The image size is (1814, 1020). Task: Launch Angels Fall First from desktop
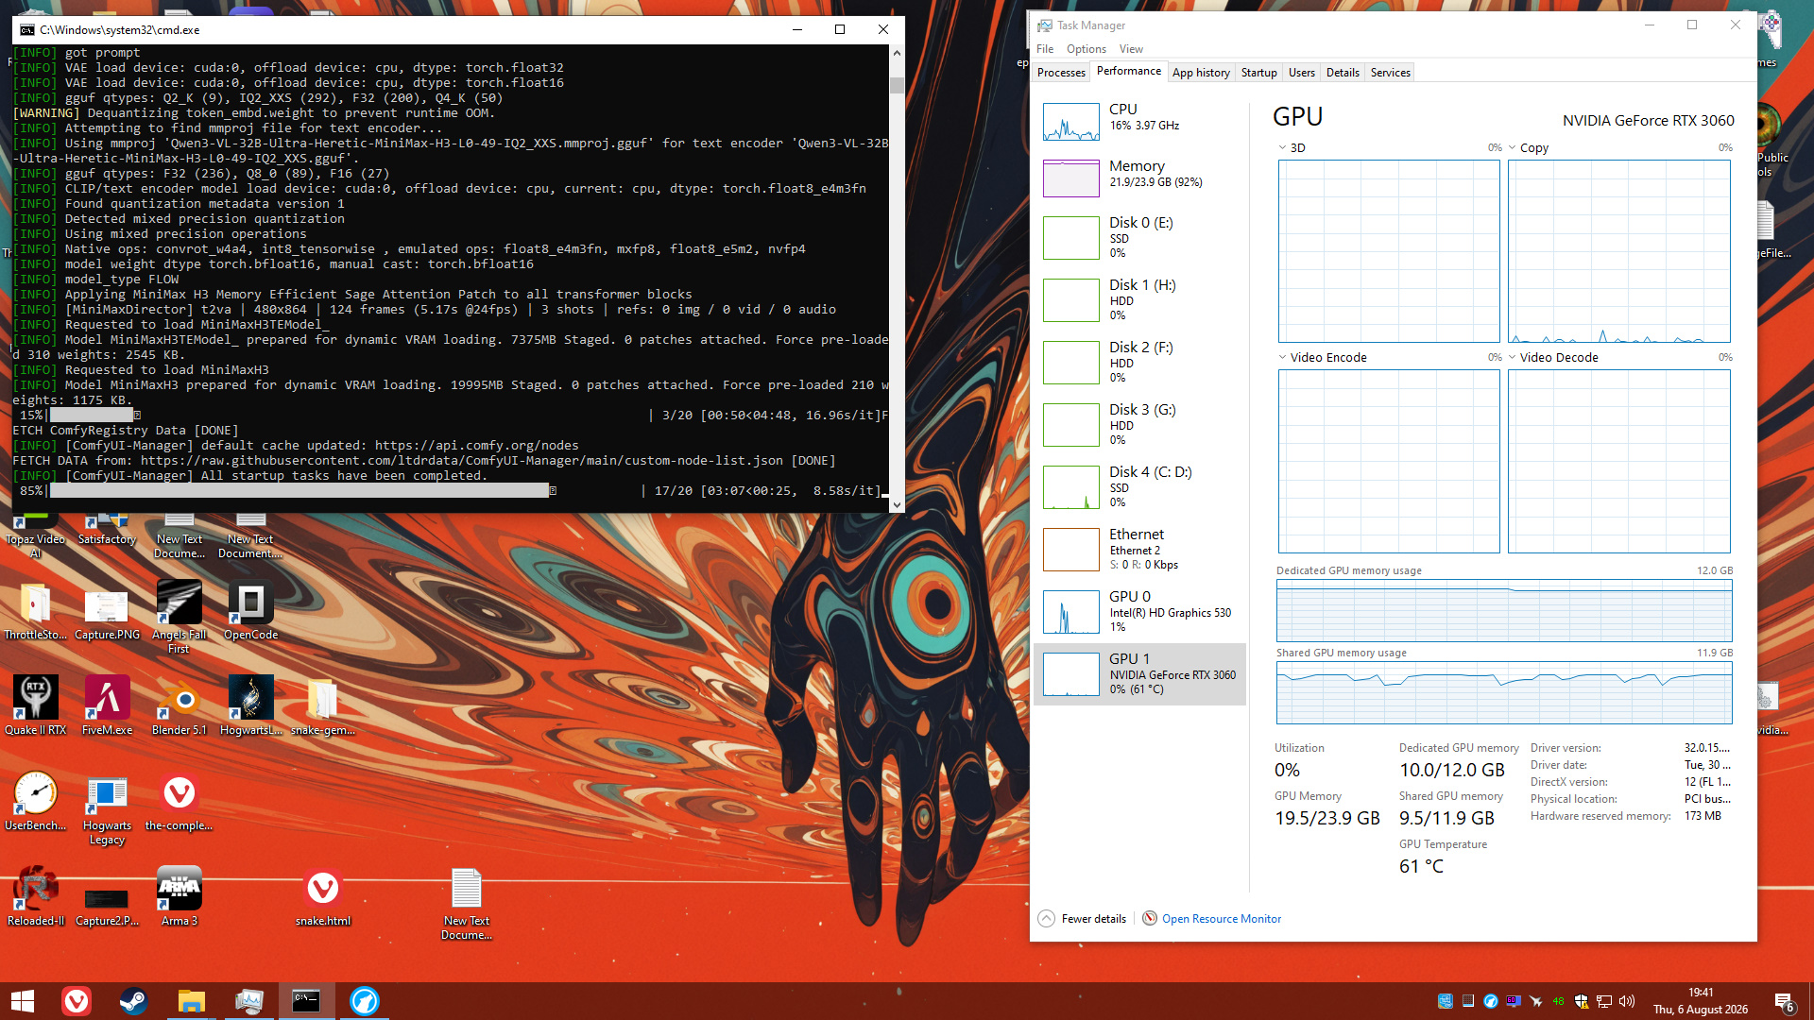[x=180, y=618]
